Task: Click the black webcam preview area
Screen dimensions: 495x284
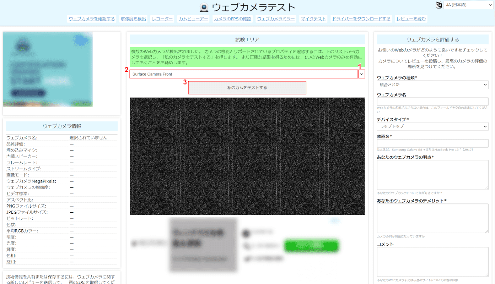Action: (x=247, y=156)
